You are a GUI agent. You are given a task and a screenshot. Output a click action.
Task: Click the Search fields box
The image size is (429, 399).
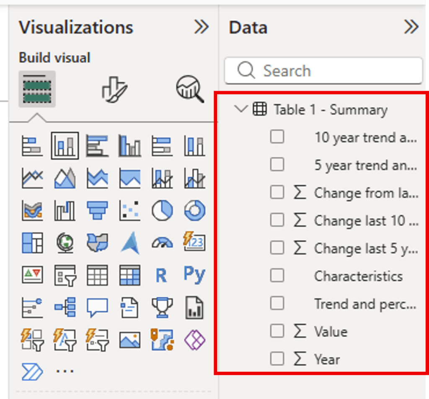[x=331, y=71]
